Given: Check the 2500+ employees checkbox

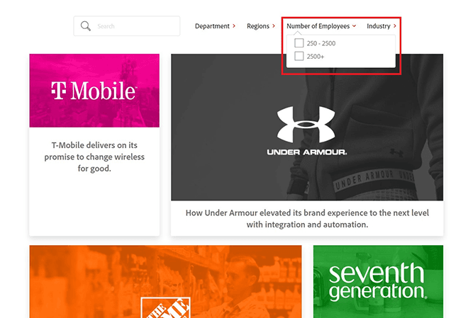Looking at the screenshot, I should pos(299,56).
